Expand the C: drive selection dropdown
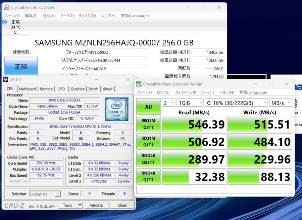 (237, 103)
